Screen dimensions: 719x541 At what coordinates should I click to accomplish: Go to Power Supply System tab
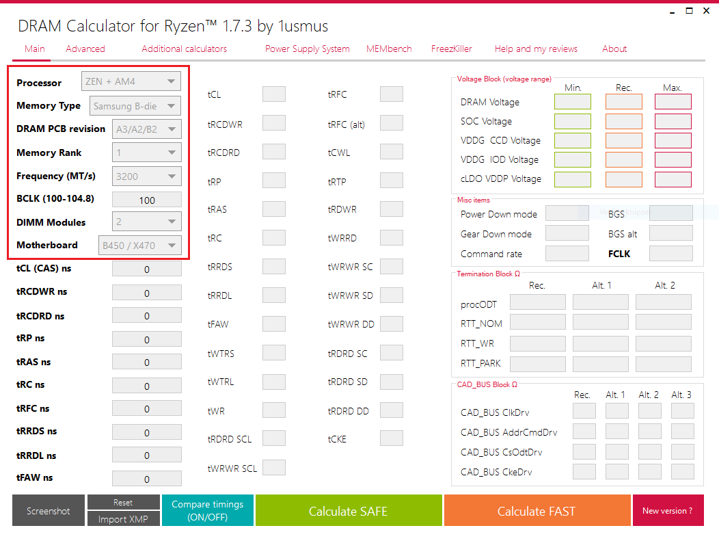308,49
